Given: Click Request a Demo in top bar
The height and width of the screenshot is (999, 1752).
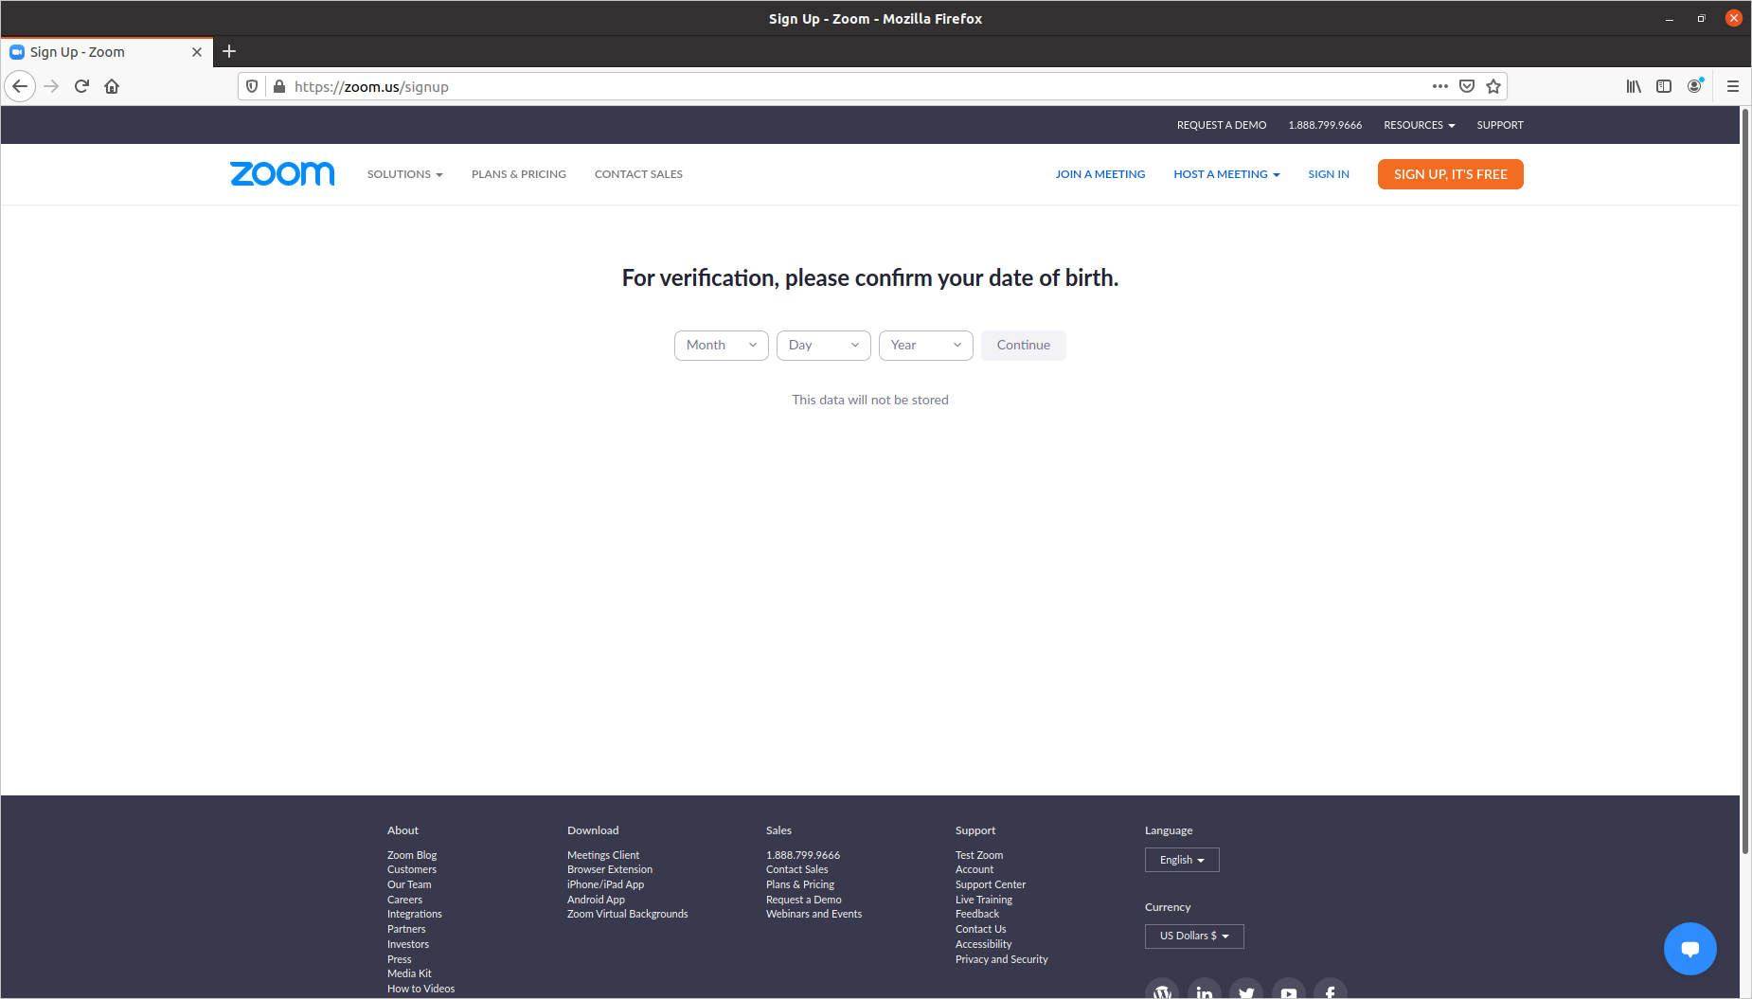Looking at the screenshot, I should tap(1222, 125).
